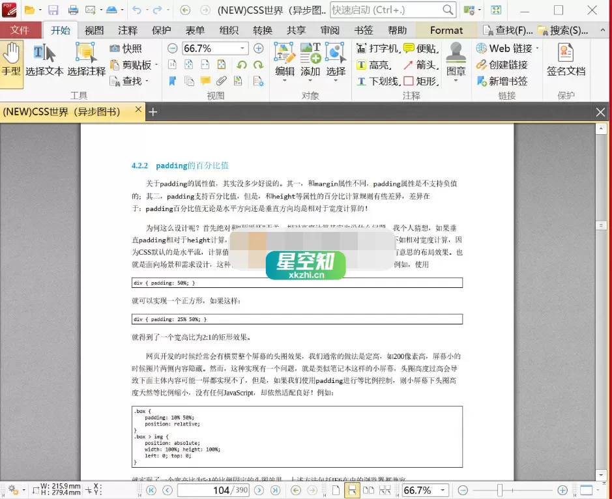
Task: Switch to the 视图 ribbon tab
Action: point(94,30)
